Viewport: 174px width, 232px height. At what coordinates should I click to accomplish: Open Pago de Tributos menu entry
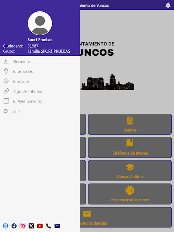click(x=40, y=91)
